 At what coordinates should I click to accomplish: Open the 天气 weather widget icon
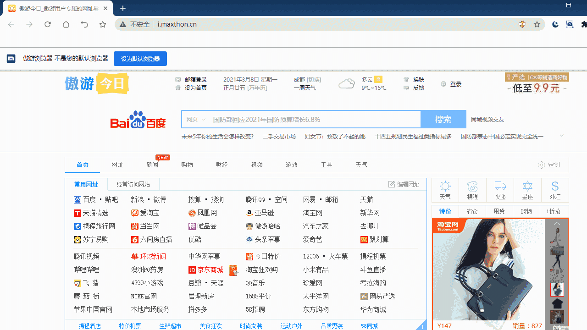pos(444,190)
